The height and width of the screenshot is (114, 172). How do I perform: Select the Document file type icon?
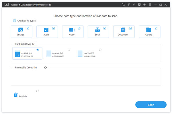[x=123, y=30]
